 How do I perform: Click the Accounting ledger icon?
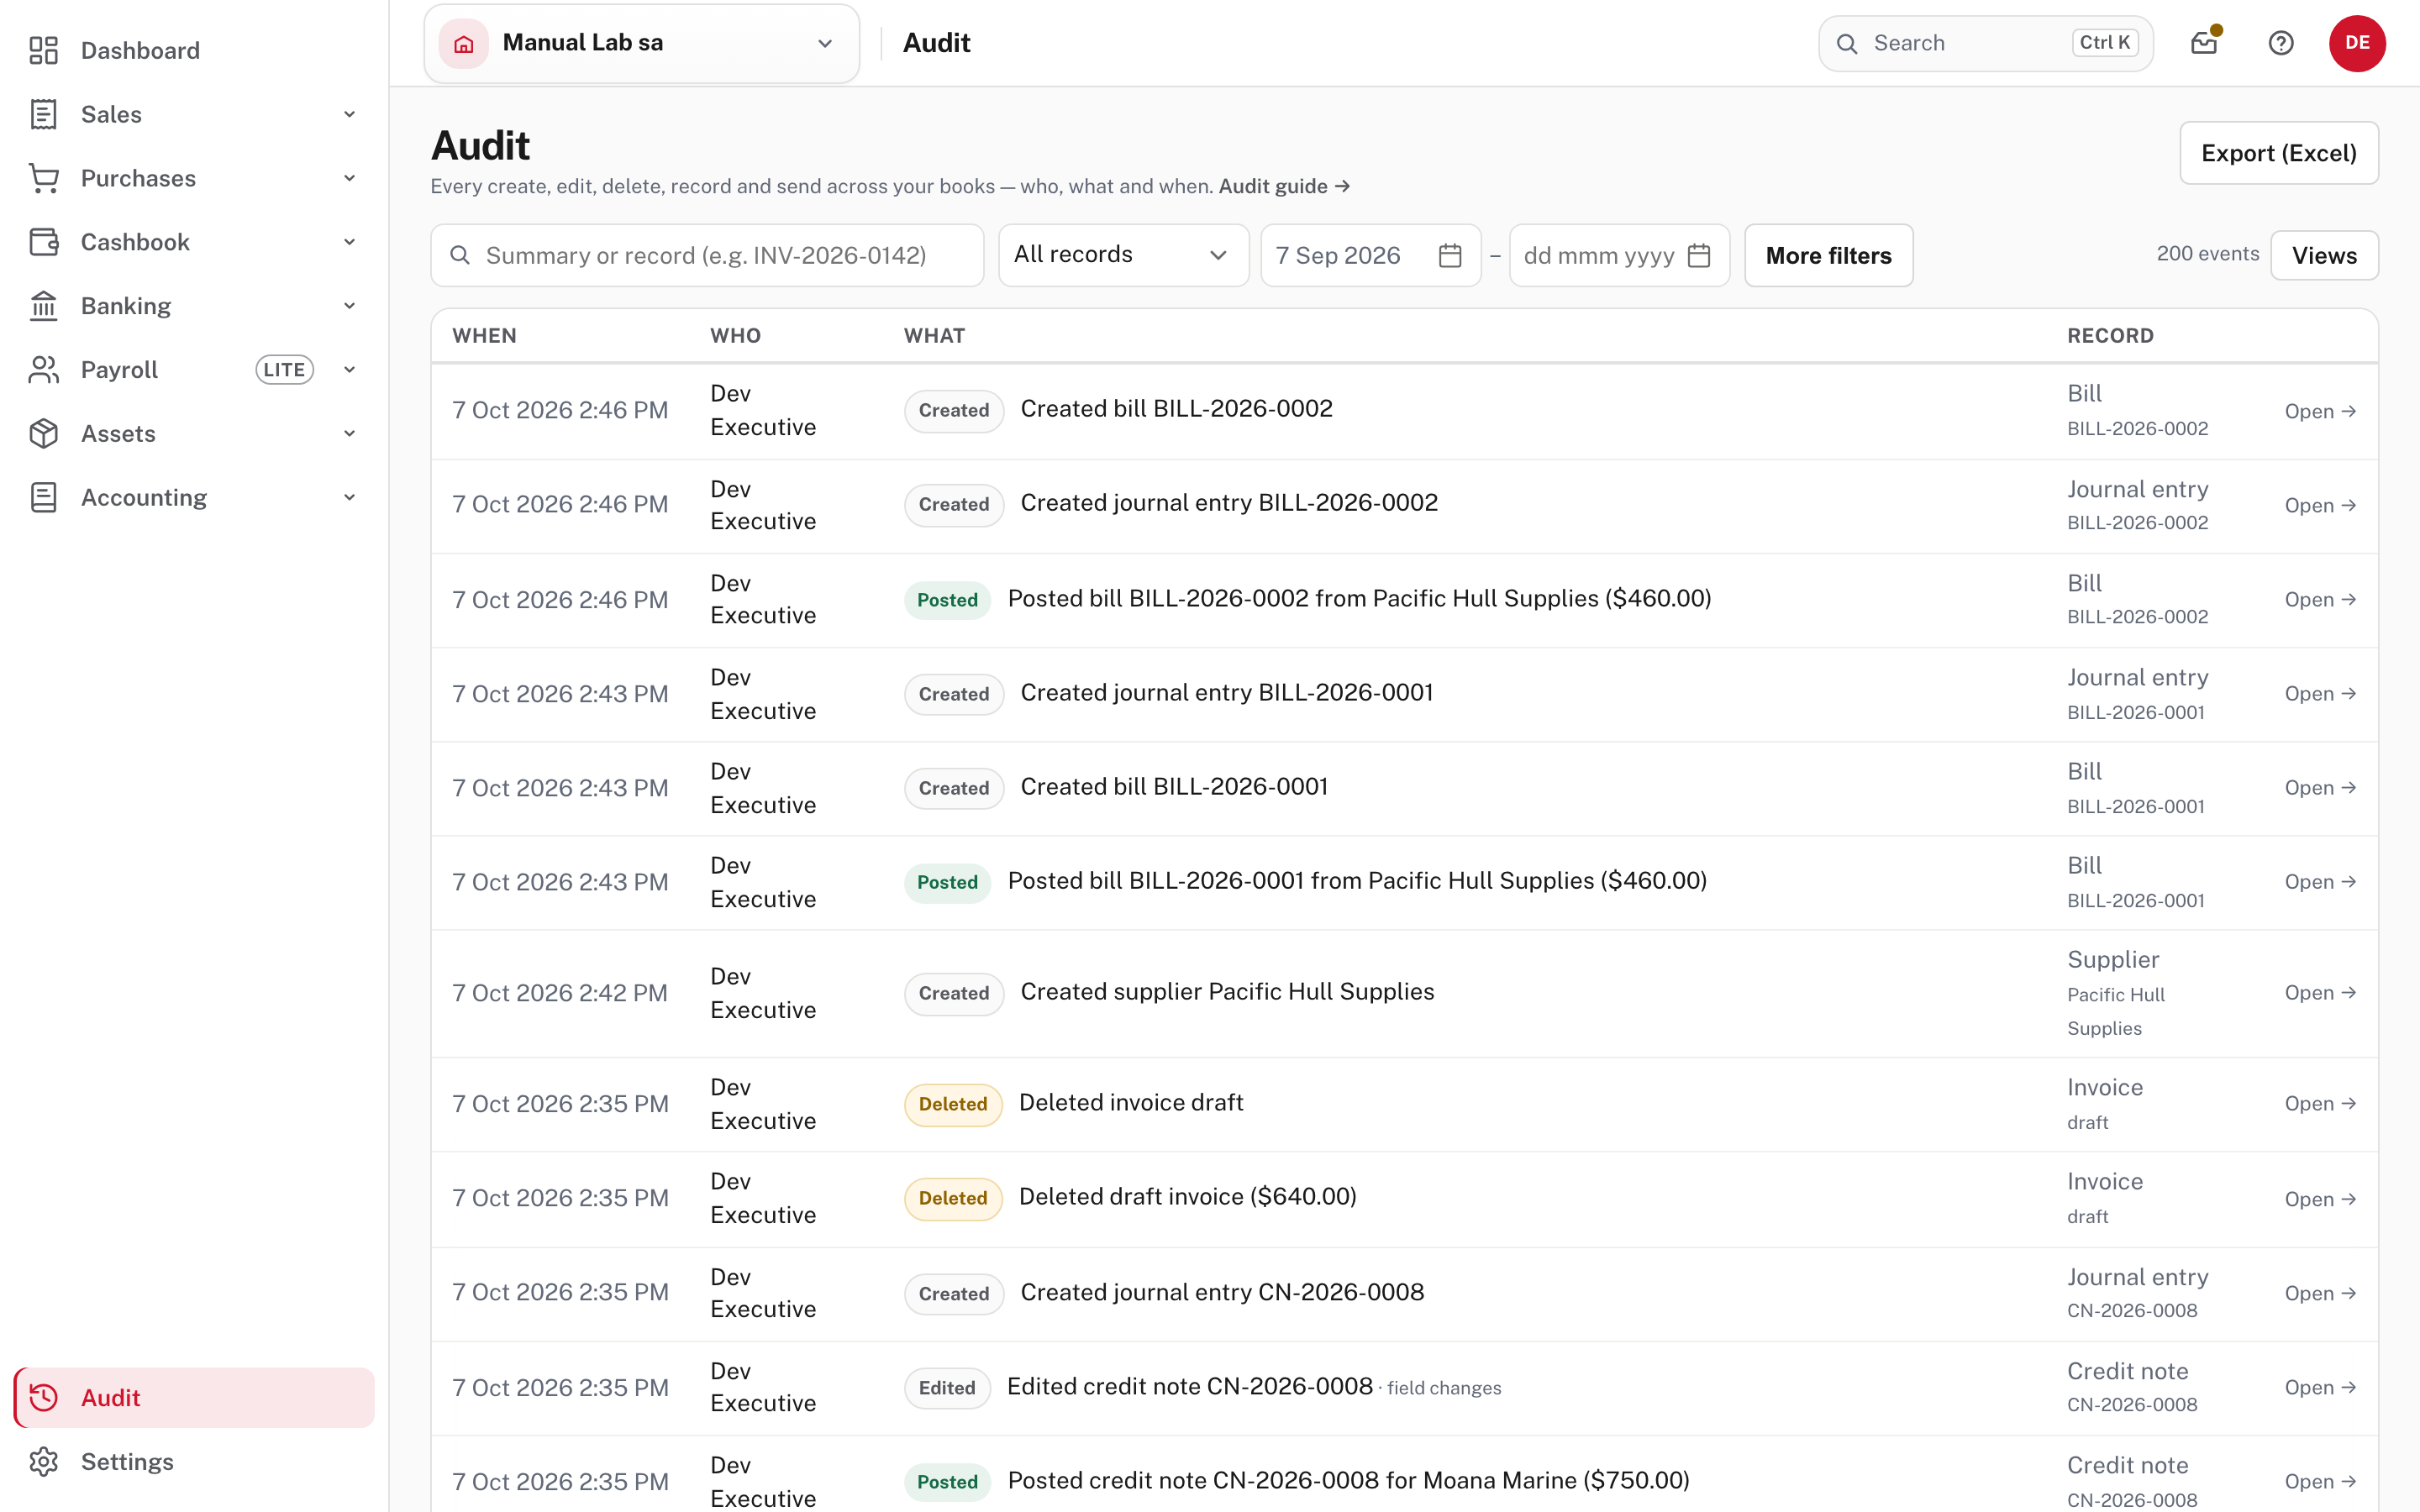tap(44, 497)
